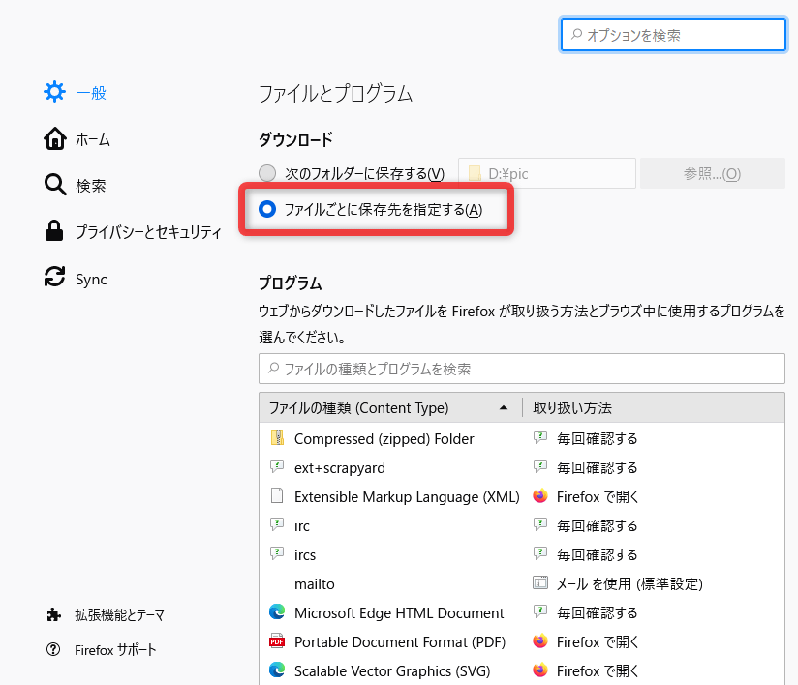Change mailto action メール を使用
This screenshot has height=685, width=798.
tap(629, 583)
